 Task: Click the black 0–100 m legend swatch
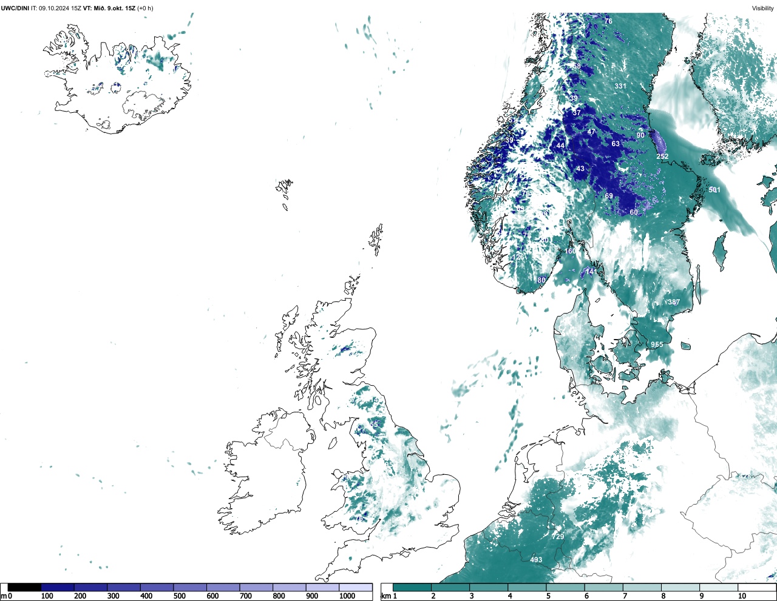(x=24, y=587)
